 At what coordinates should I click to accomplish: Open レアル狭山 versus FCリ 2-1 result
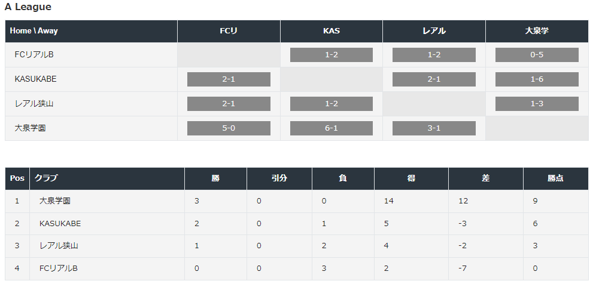[x=229, y=104]
